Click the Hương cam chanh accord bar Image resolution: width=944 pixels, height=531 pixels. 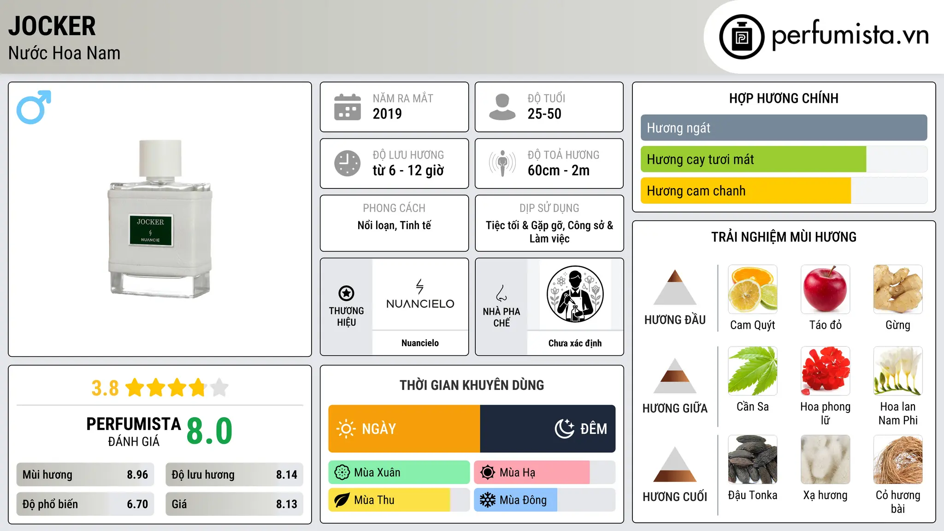click(784, 190)
